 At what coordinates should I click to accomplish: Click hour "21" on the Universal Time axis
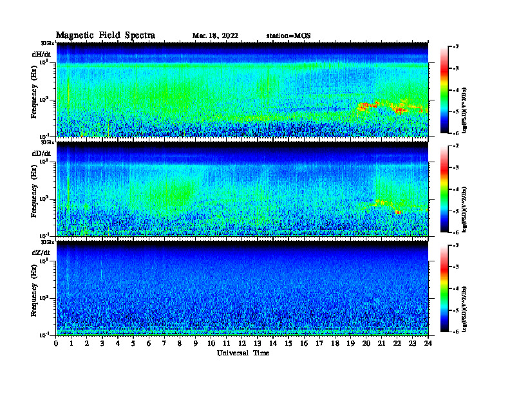click(381, 344)
